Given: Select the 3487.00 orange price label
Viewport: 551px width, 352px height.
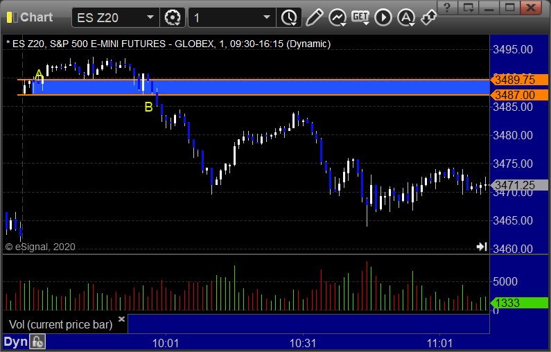Looking at the screenshot, I should coord(519,95).
